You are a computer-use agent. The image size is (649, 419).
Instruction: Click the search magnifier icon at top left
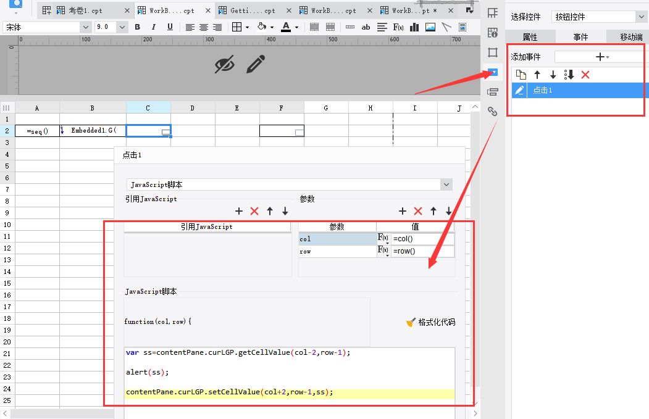point(15,4)
